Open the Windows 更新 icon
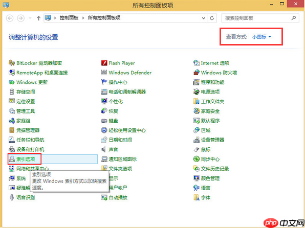Screen dimensions: 305x228 12,82
